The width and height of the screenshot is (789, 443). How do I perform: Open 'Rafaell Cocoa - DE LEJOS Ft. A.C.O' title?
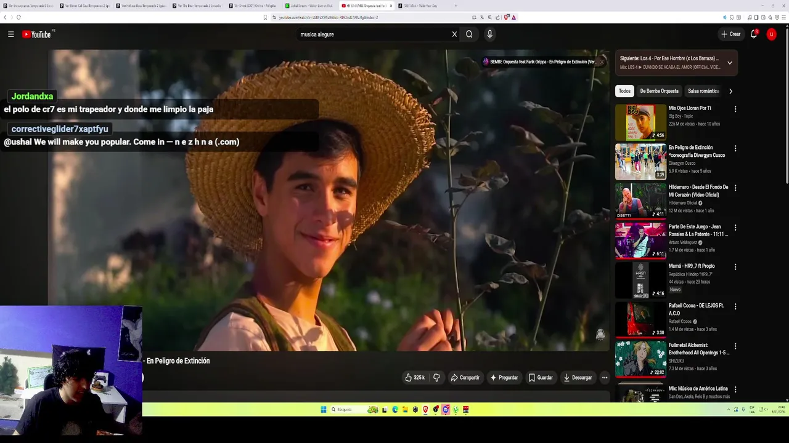click(696, 309)
